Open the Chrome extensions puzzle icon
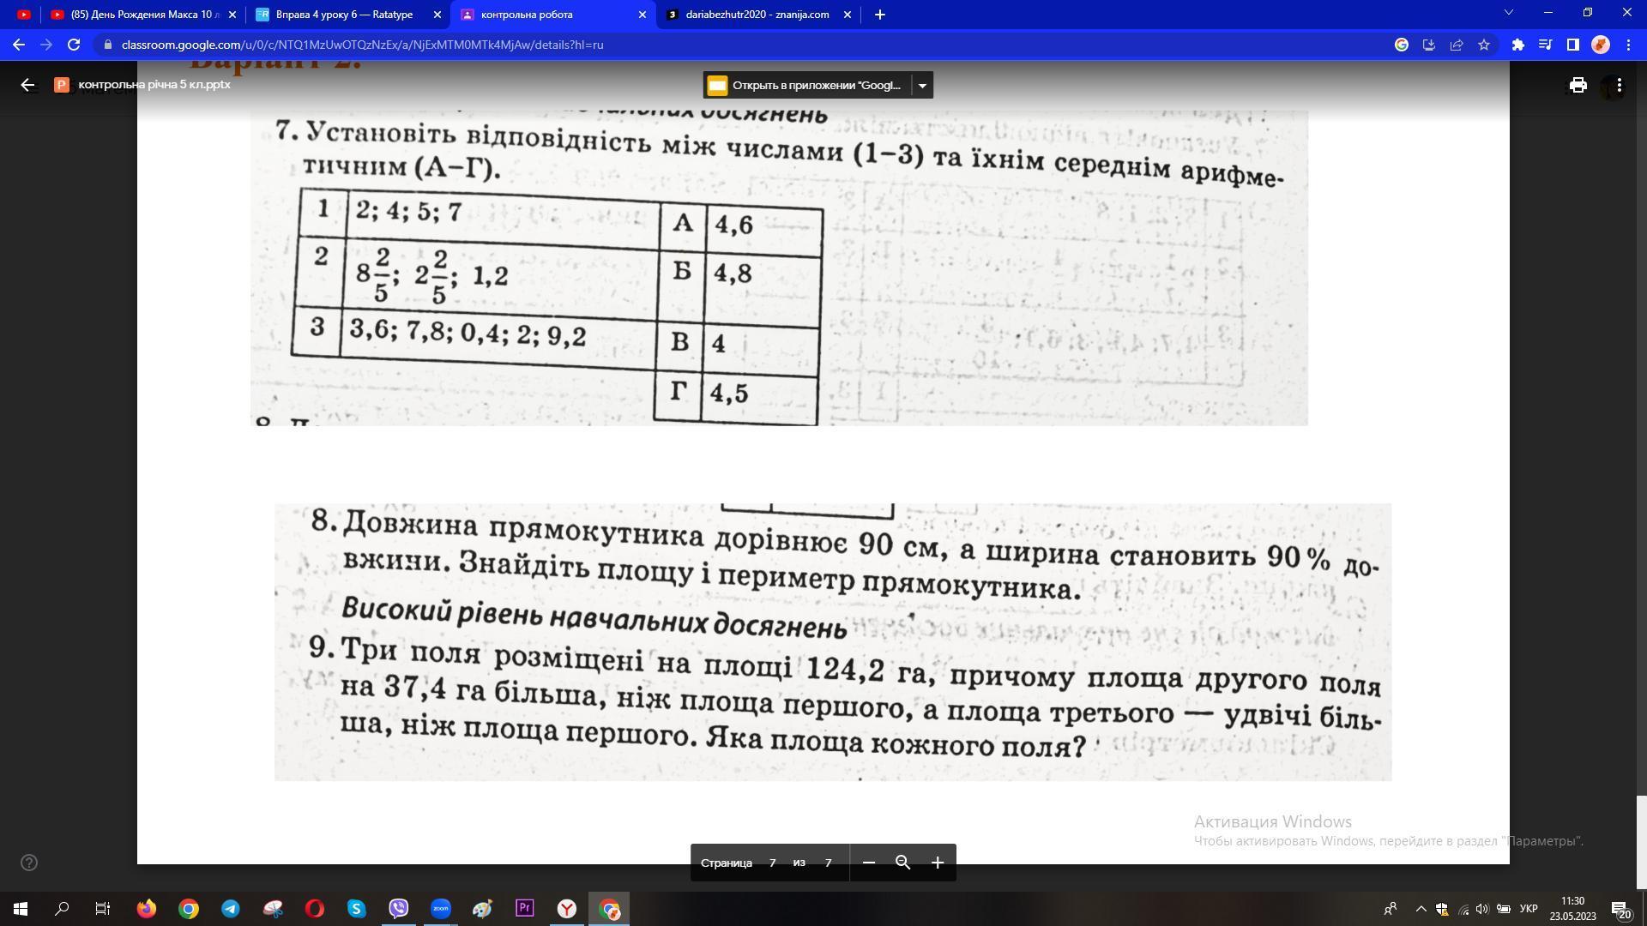This screenshot has width=1647, height=926. (1517, 45)
